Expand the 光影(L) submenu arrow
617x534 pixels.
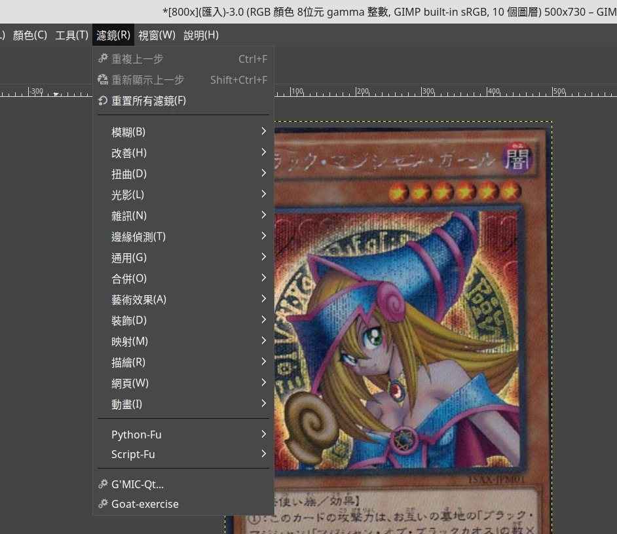pyautogui.click(x=263, y=194)
